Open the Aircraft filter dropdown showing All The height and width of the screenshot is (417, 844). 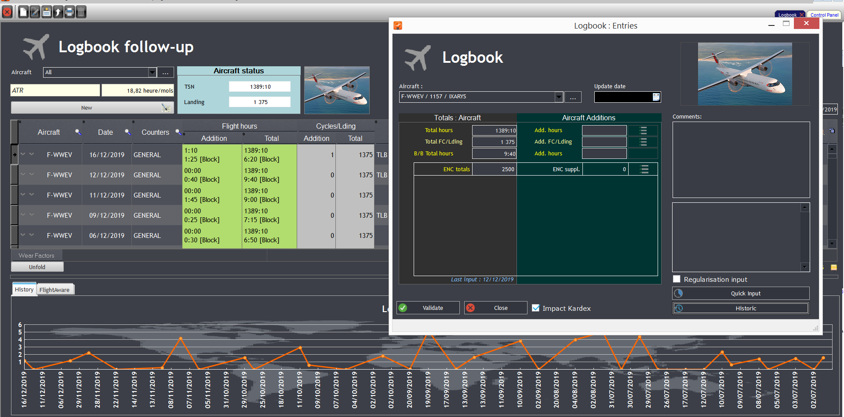152,72
